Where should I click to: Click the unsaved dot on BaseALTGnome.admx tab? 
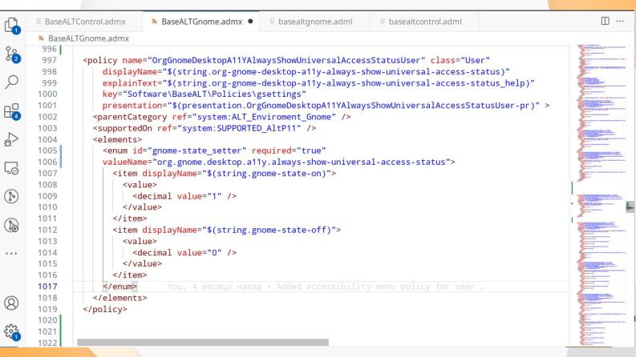[x=250, y=22]
